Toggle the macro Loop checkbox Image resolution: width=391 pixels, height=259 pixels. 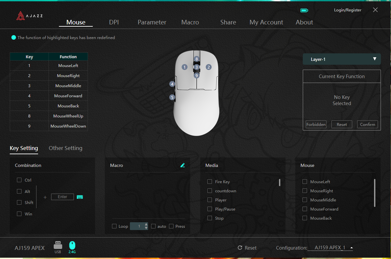[114, 226]
